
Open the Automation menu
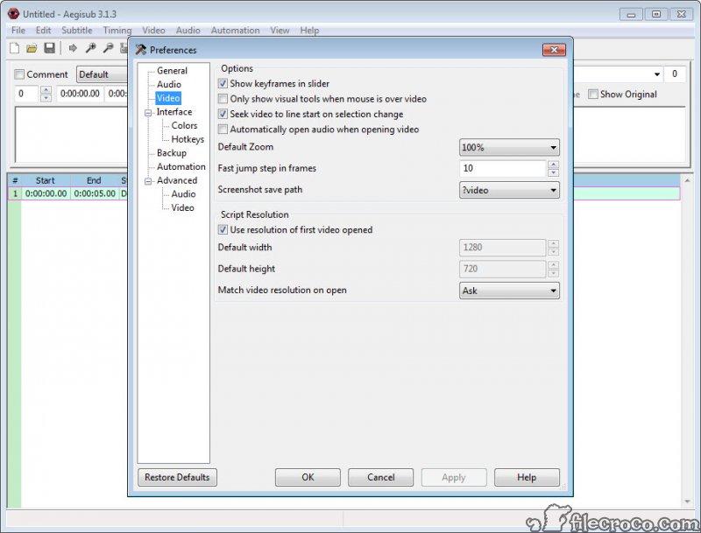235,31
